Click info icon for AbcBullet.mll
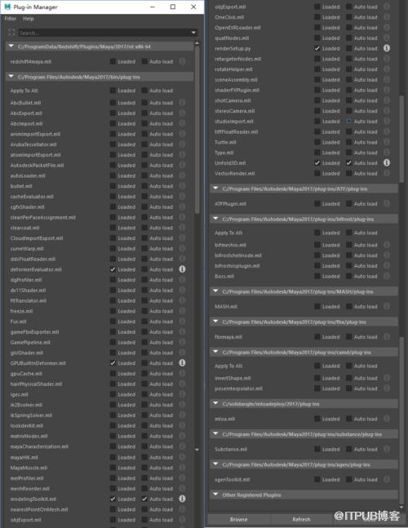The height and width of the screenshot is (528, 408). tap(182, 102)
